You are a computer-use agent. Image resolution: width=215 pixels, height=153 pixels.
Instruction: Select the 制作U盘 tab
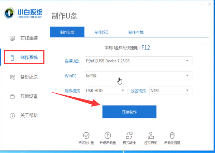click(x=67, y=32)
